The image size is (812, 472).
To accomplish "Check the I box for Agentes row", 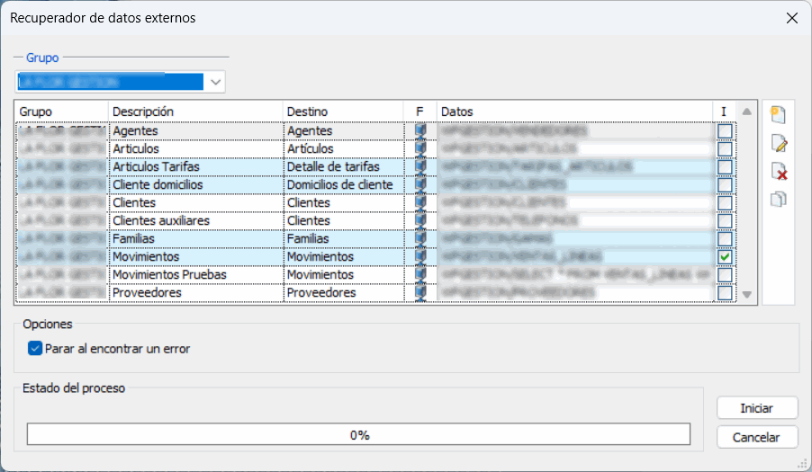I will click(725, 130).
